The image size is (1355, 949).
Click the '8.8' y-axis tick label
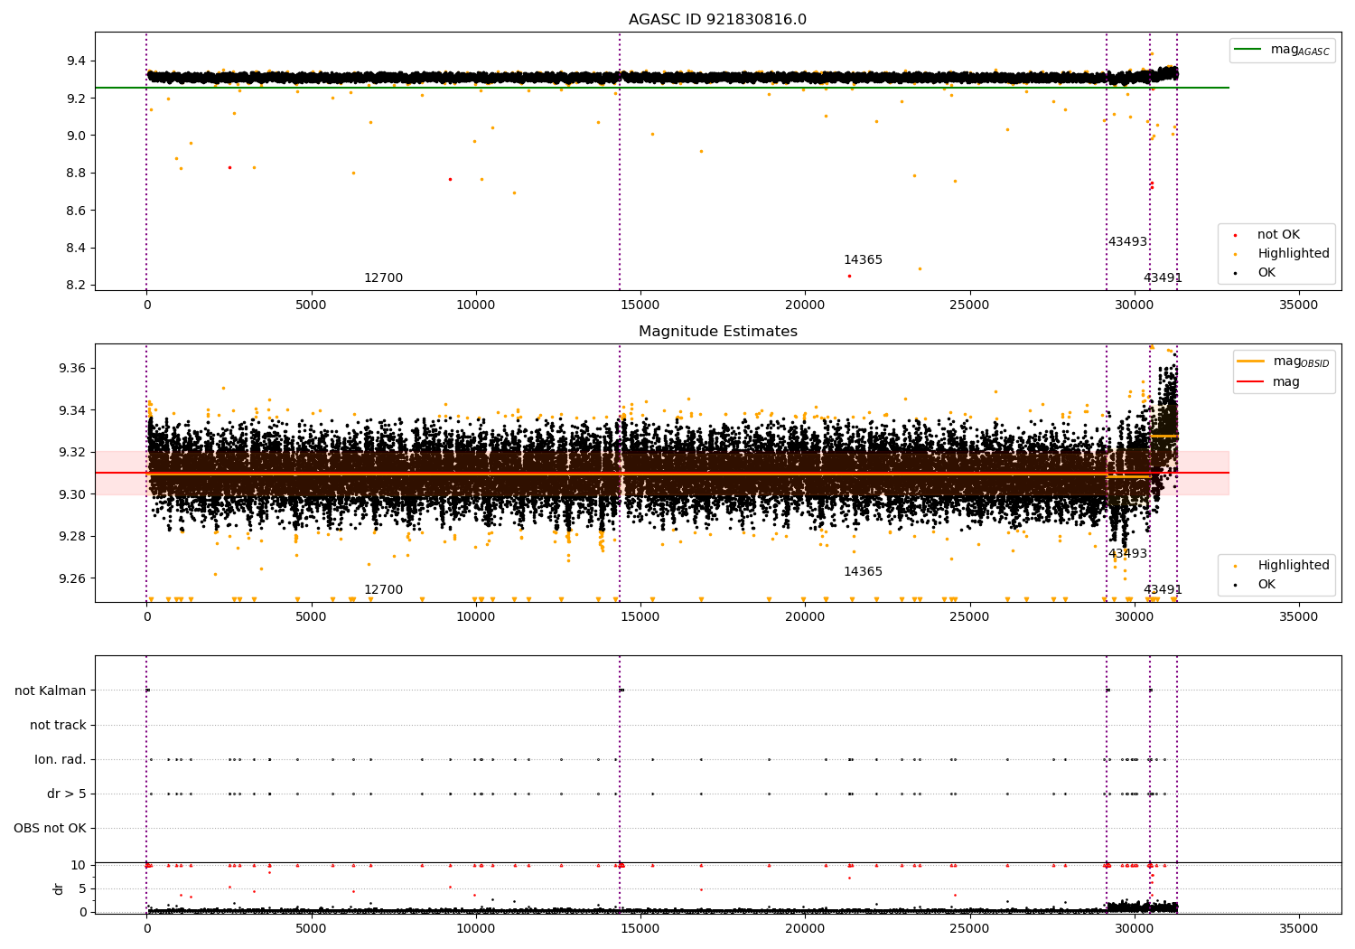coord(77,173)
